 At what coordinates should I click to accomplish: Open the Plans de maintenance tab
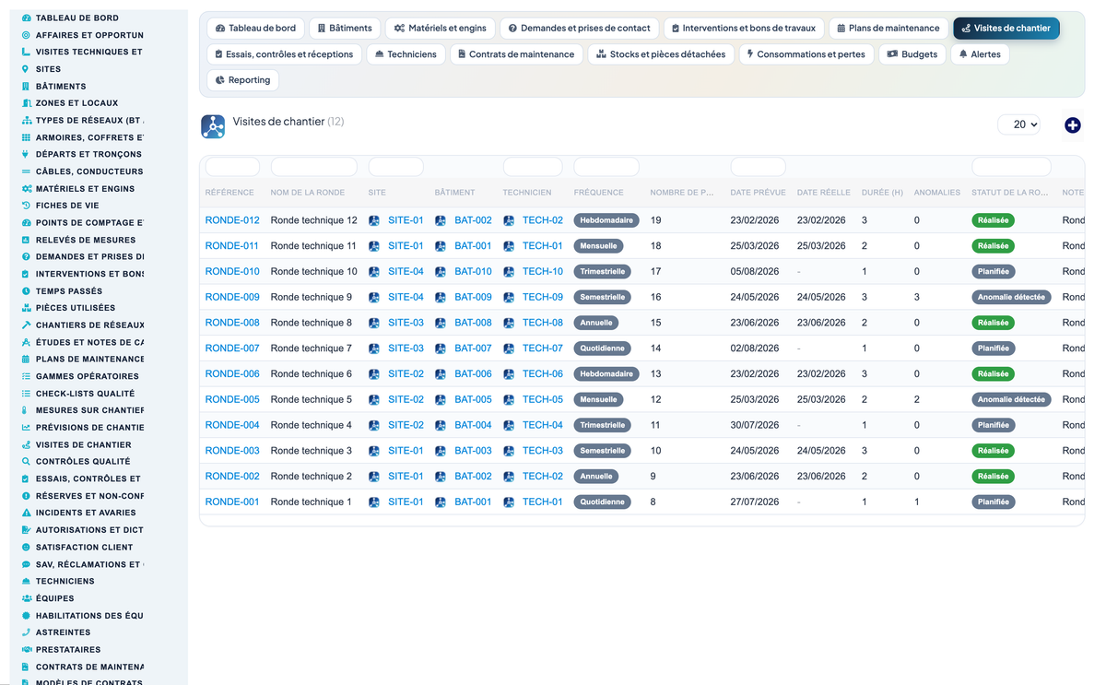(888, 29)
